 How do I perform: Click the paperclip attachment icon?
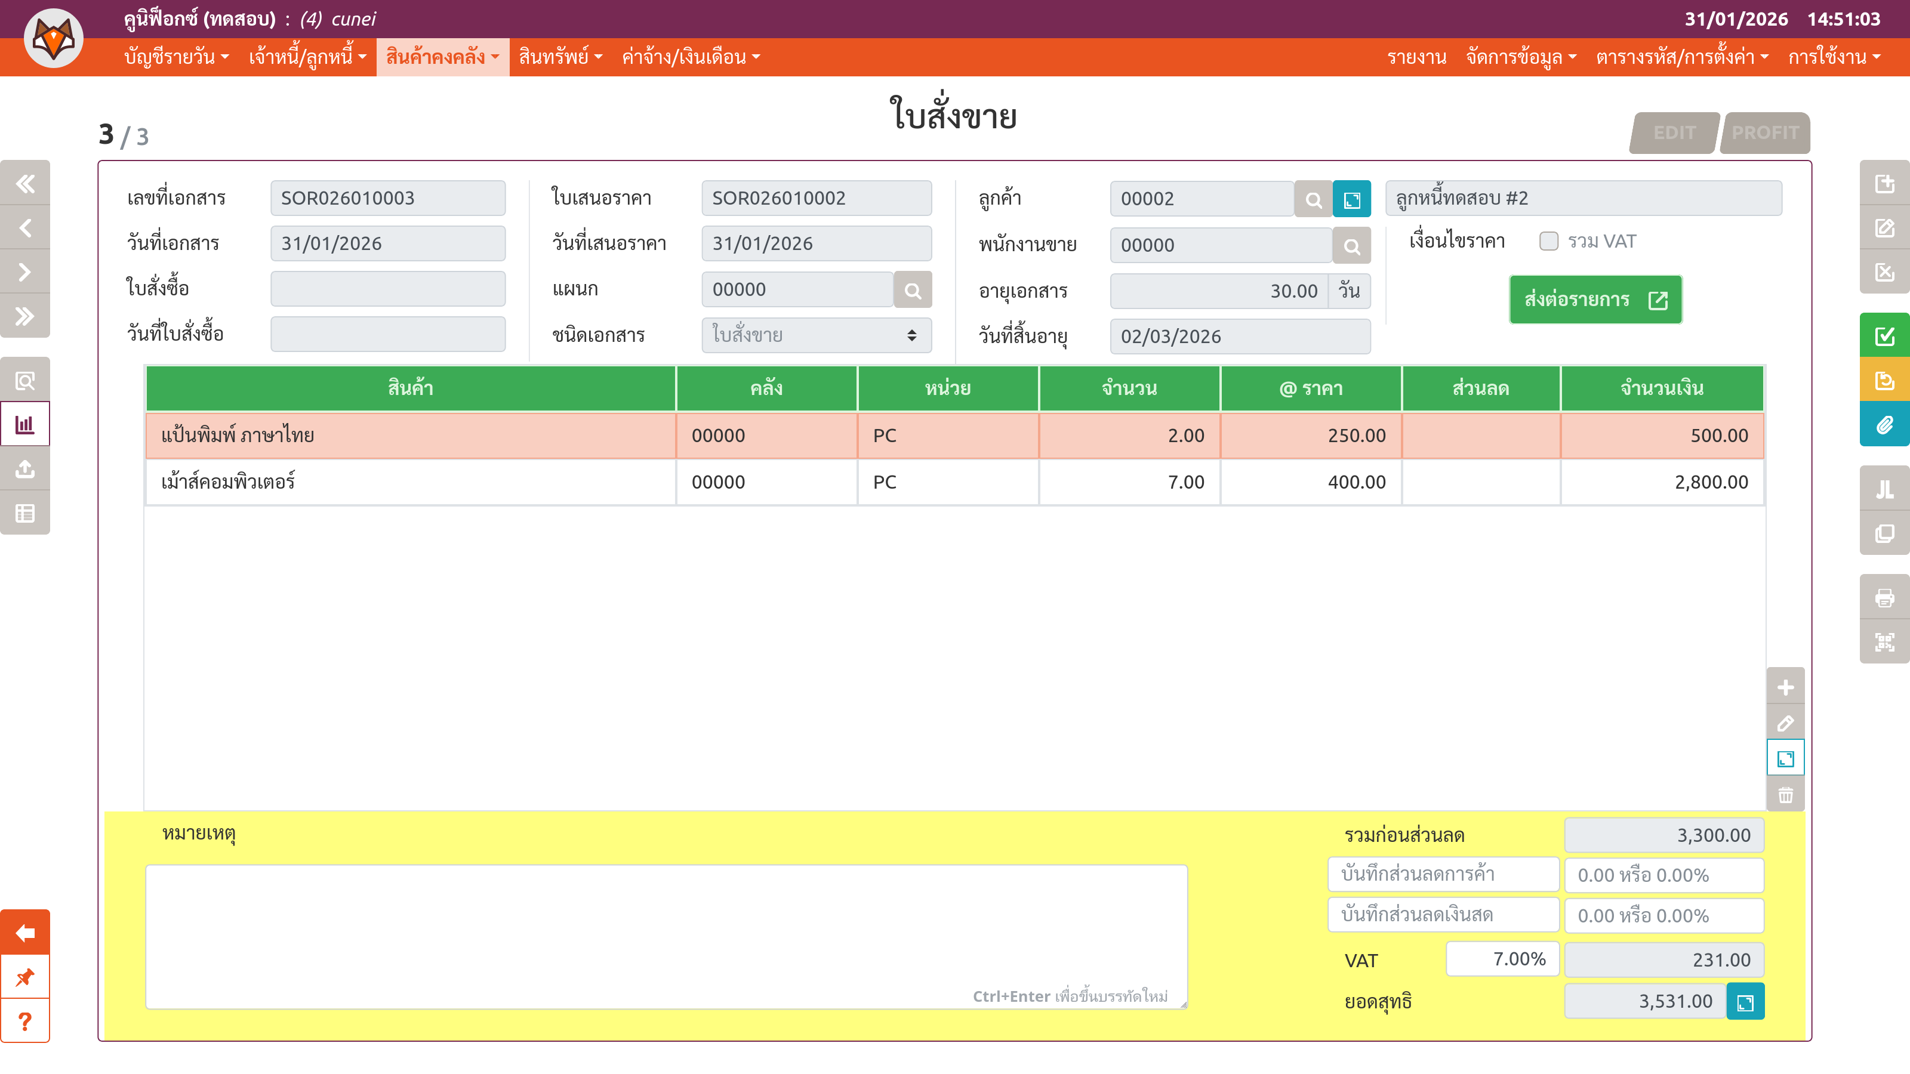point(1884,425)
